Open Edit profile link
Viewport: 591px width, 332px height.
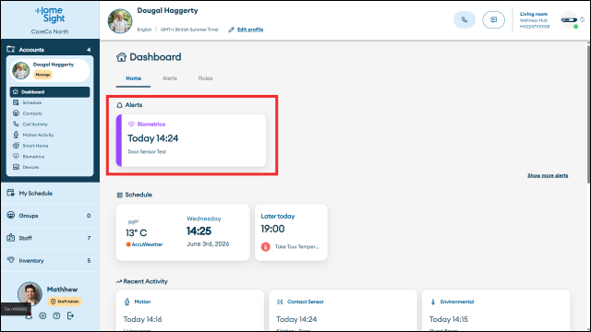coord(250,30)
